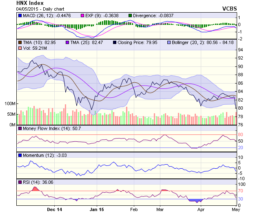The height and width of the screenshot is (218, 253).
Task: Click the Mar date axis label
Action: [x=160, y=210]
